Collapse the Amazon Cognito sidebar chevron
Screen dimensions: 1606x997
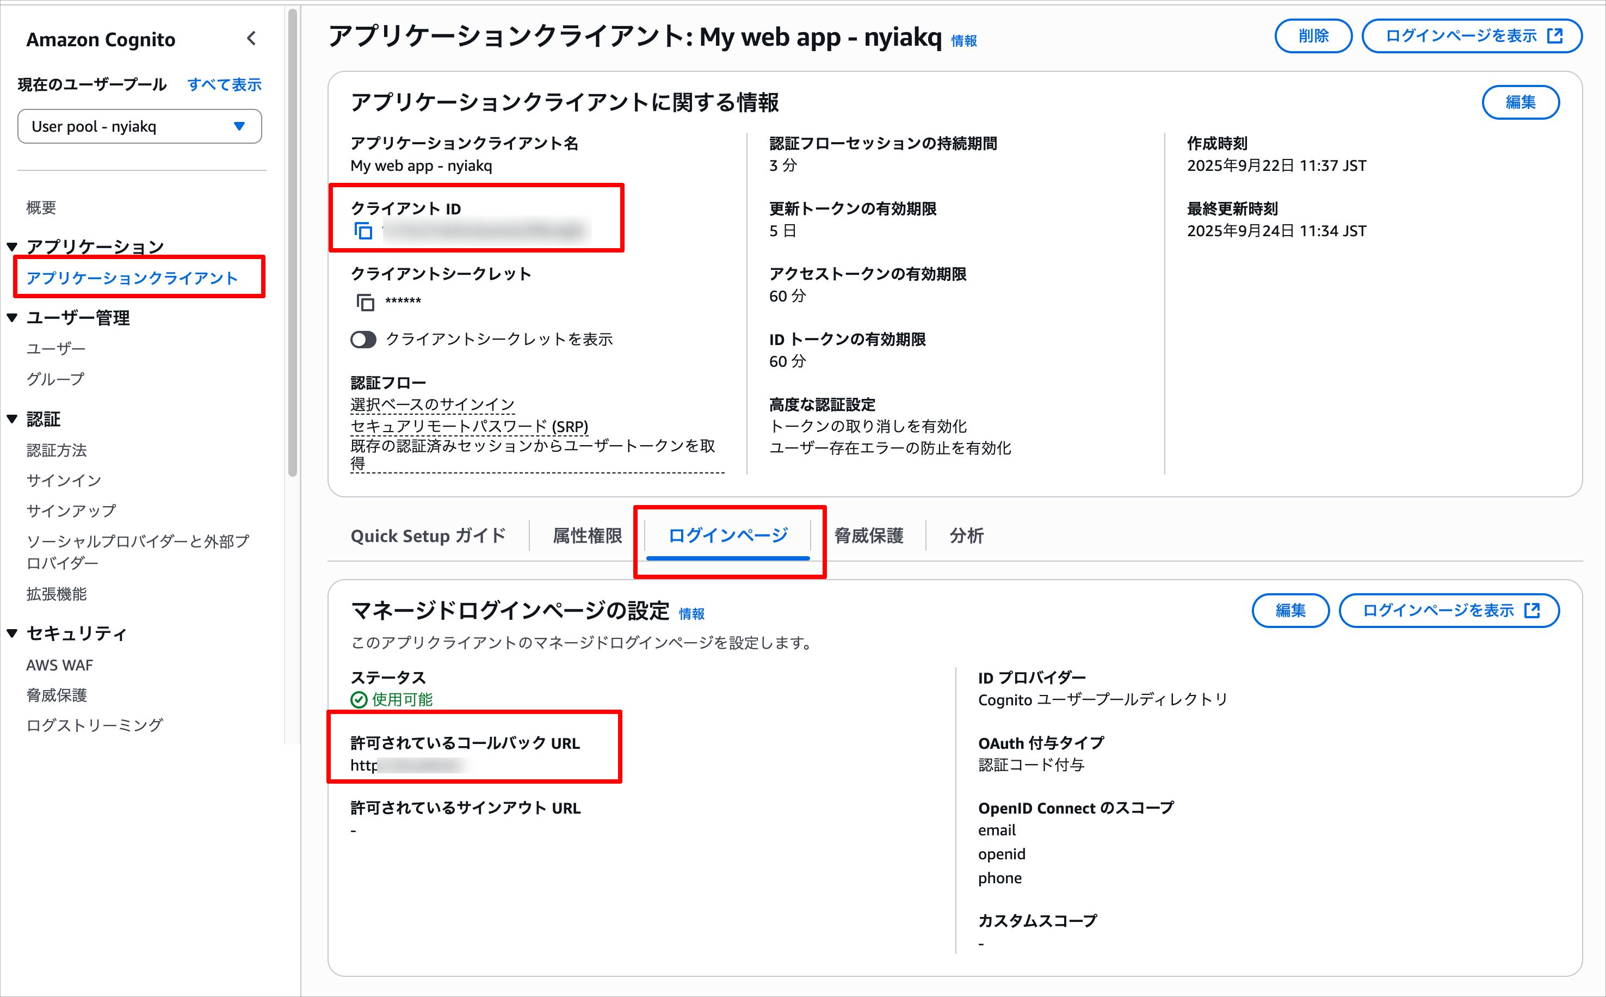point(251,38)
